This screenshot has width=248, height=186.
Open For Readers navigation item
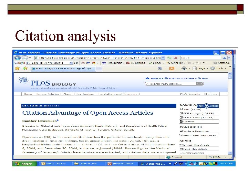coord(85,94)
